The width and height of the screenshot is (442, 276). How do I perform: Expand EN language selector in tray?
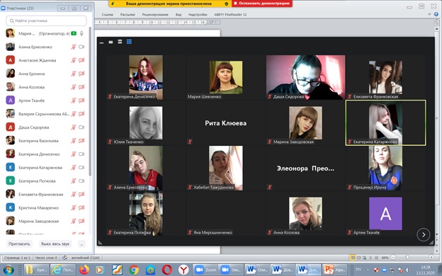click(x=358, y=270)
